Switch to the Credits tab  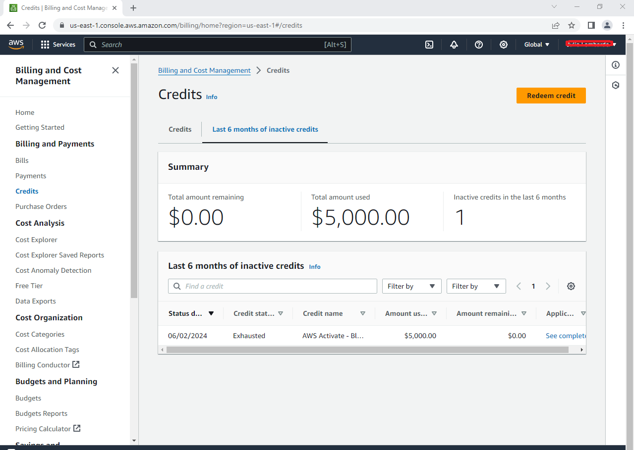pos(180,129)
